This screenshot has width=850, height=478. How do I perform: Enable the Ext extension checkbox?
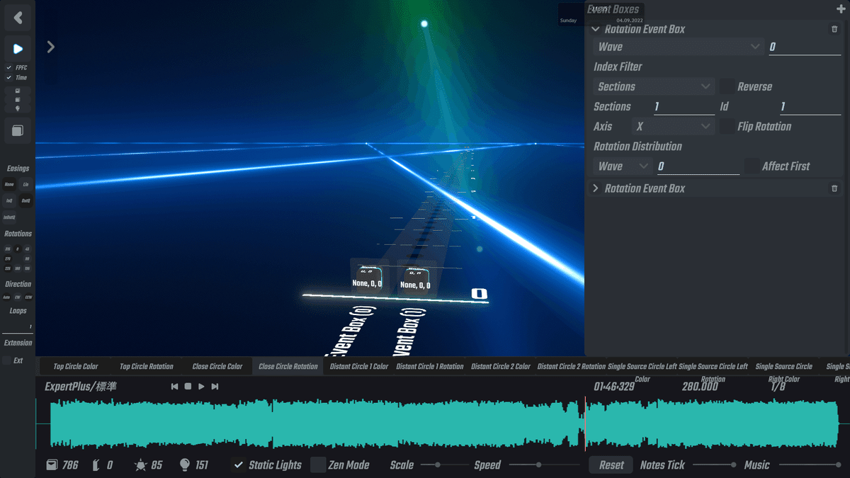[x=6, y=360]
